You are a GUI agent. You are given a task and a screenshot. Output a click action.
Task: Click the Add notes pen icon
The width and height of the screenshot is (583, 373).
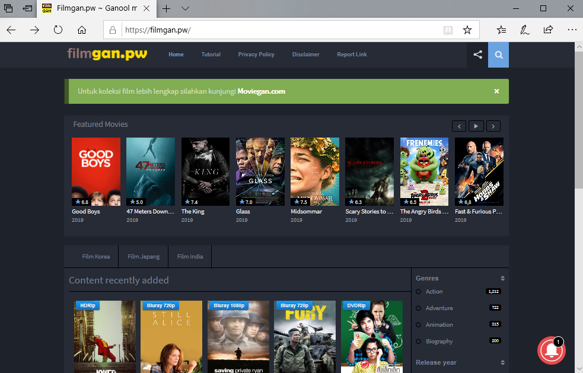click(x=525, y=30)
